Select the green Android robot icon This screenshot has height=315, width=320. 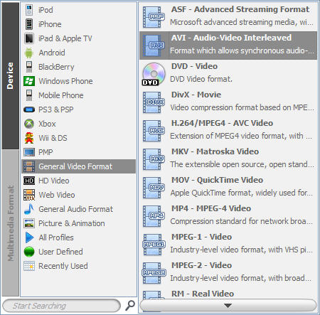click(x=29, y=53)
